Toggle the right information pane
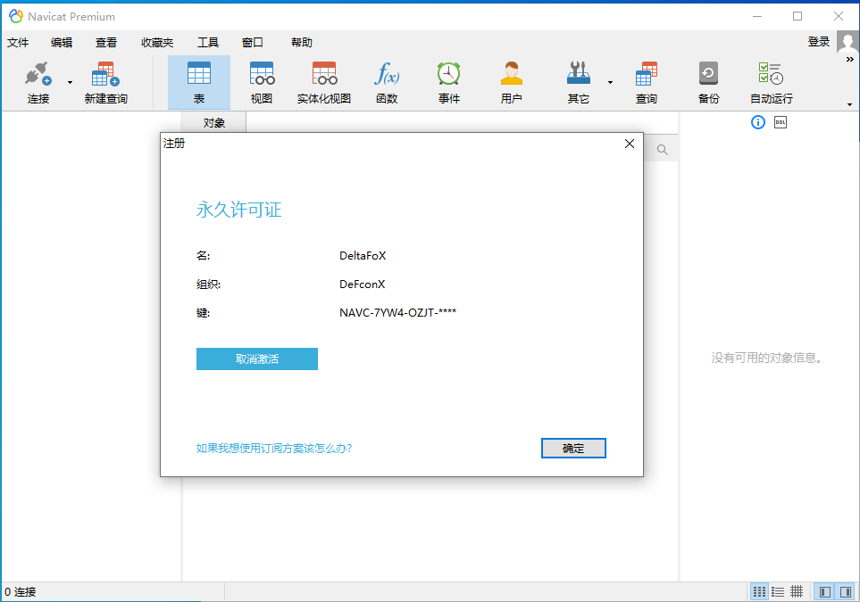This screenshot has width=860, height=602. (845, 591)
